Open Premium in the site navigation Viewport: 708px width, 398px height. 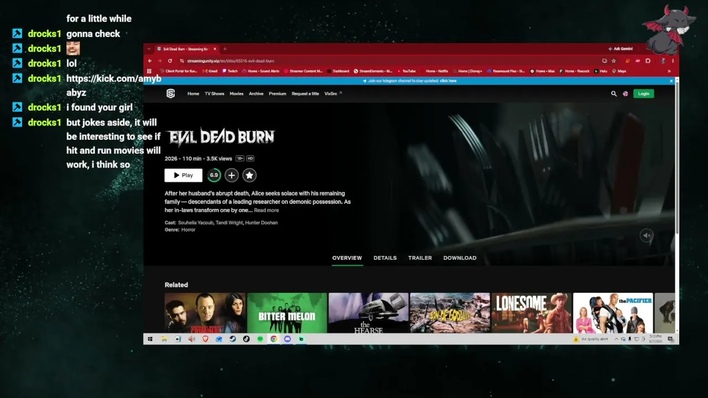coord(278,93)
